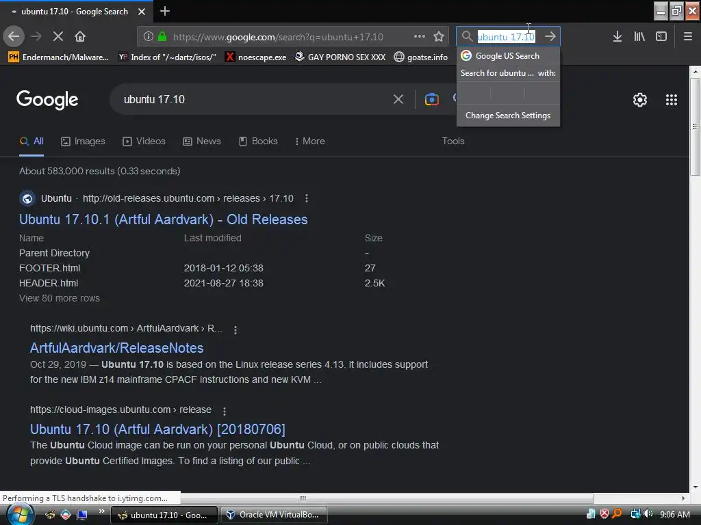Open the Google apps grid icon
This screenshot has height=525, width=701.
(672, 100)
